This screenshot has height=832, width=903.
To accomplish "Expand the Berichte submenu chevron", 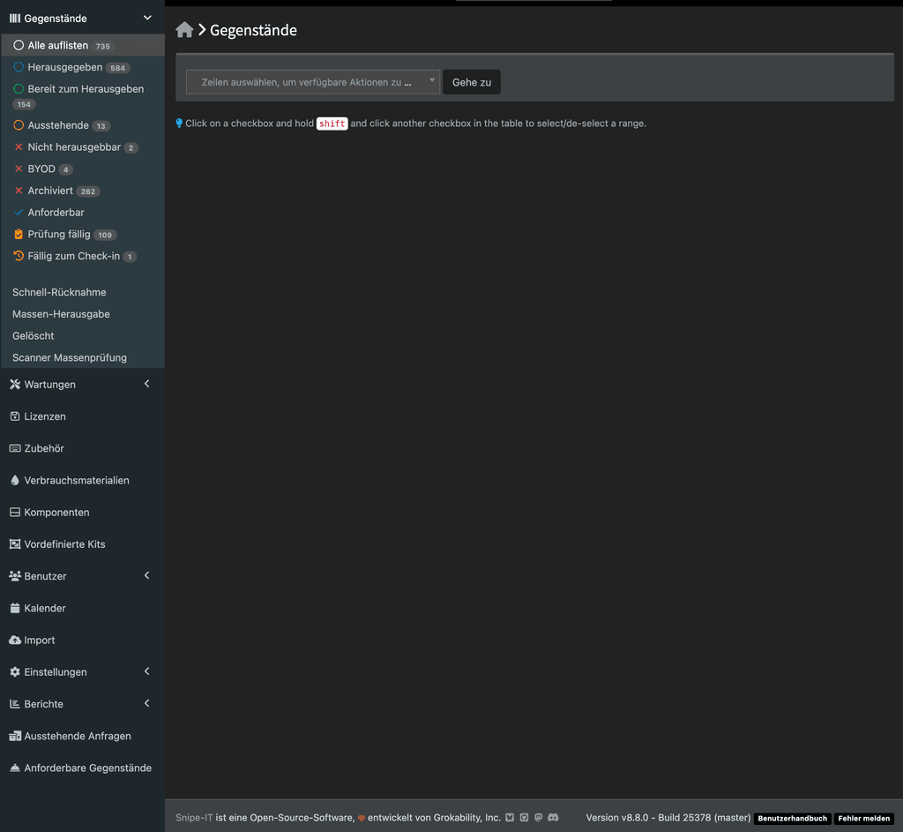I will click(x=147, y=703).
